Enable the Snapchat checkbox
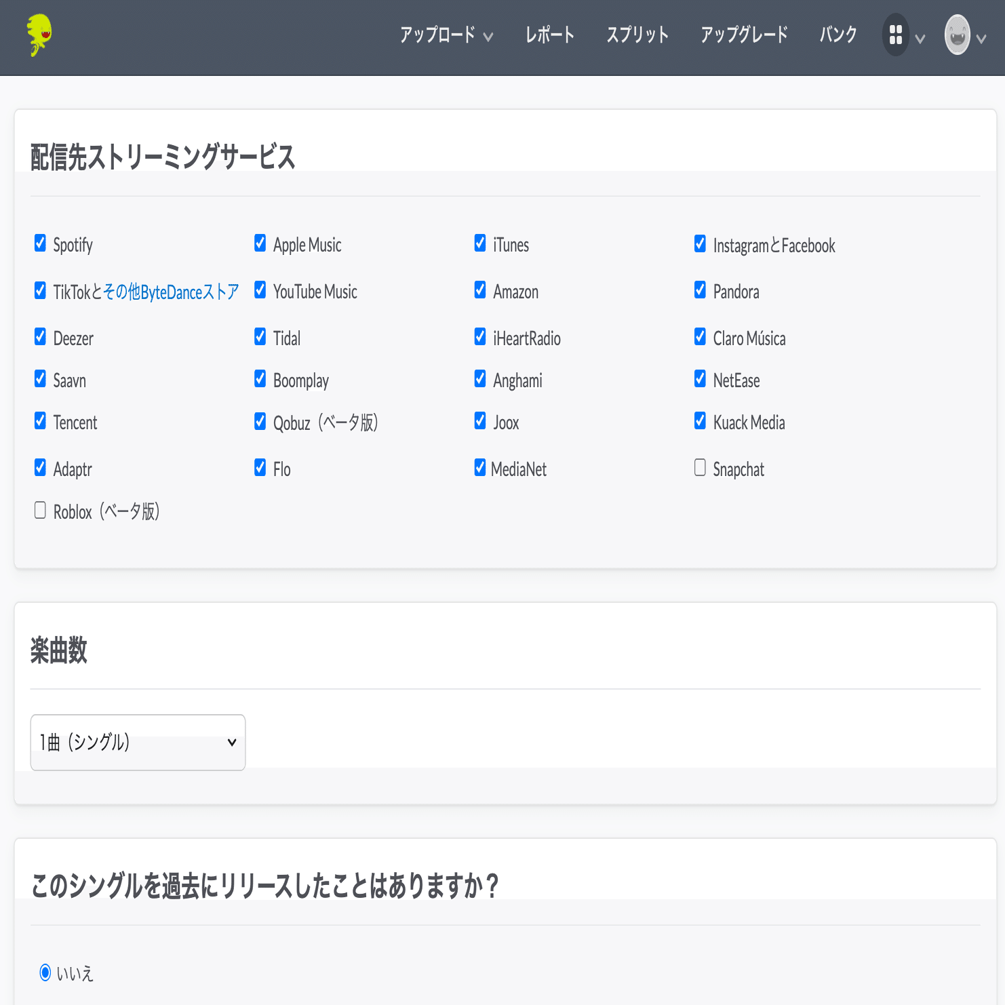Image resolution: width=1005 pixels, height=1005 pixels. pyautogui.click(x=700, y=467)
